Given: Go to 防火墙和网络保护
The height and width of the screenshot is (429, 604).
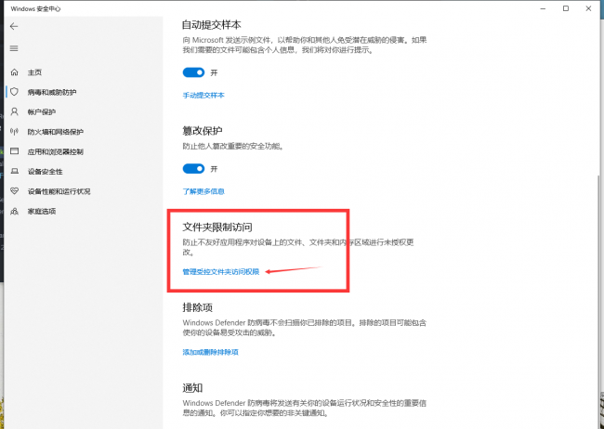Looking at the screenshot, I should (56, 132).
